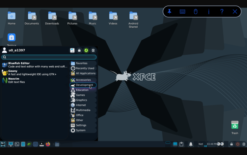
Task: Click the show desktop panel icon
Action: [11, 144]
